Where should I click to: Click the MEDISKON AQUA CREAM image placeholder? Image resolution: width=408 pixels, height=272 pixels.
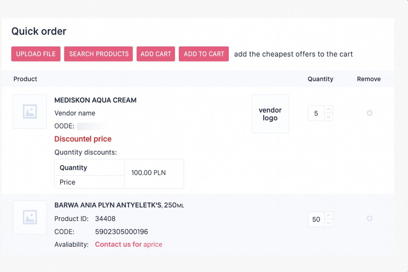(x=29, y=112)
